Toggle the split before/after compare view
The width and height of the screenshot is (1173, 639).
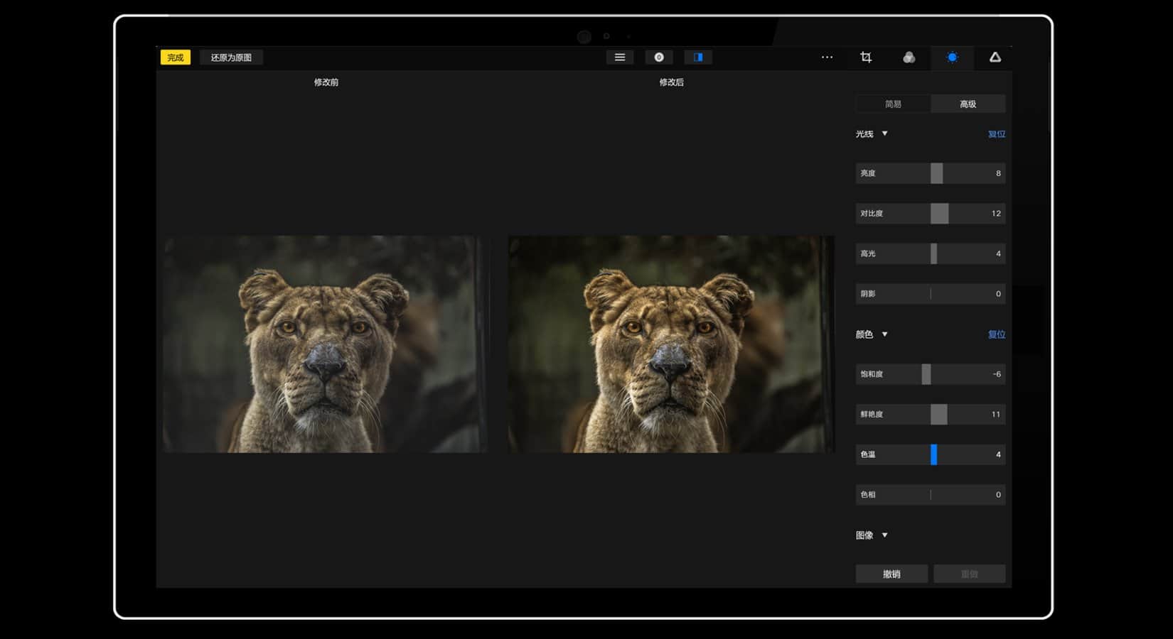(x=698, y=58)
